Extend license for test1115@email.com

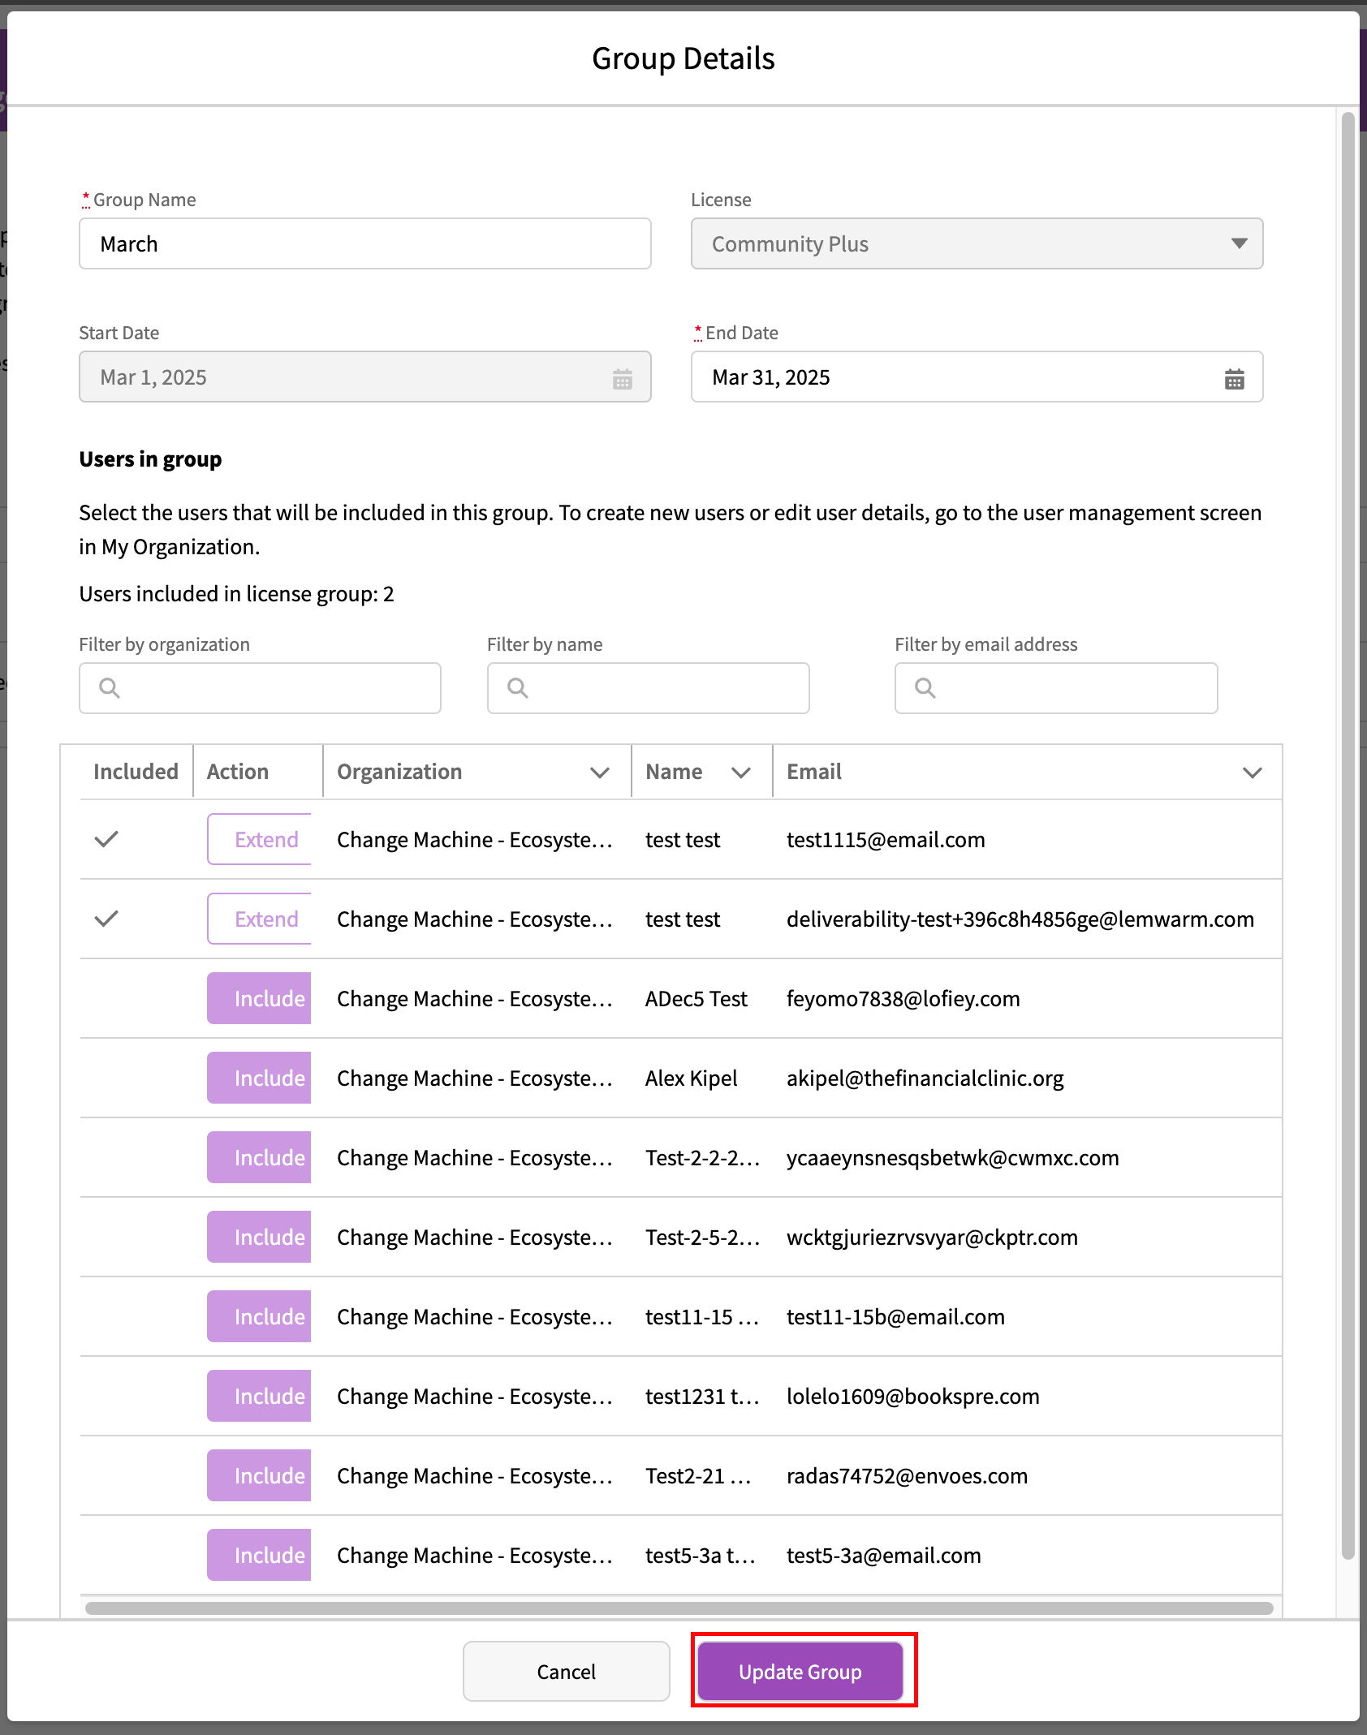pos(260,839)
